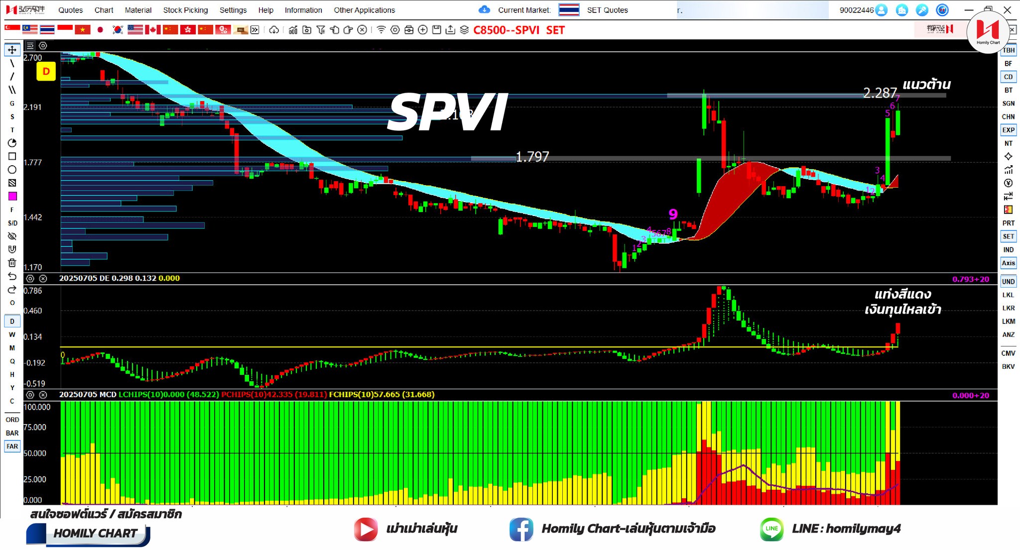1020x550 pixels.
Task: Open the bar chart toolbar icon
Action: [x=293, y=30]
